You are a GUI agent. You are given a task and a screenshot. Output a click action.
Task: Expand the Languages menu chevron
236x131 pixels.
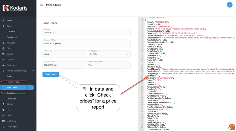[x=33, y=127]
